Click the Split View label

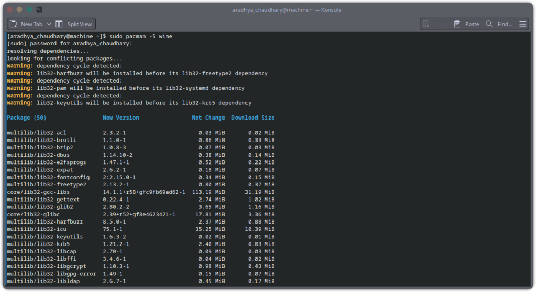point(80,24)
